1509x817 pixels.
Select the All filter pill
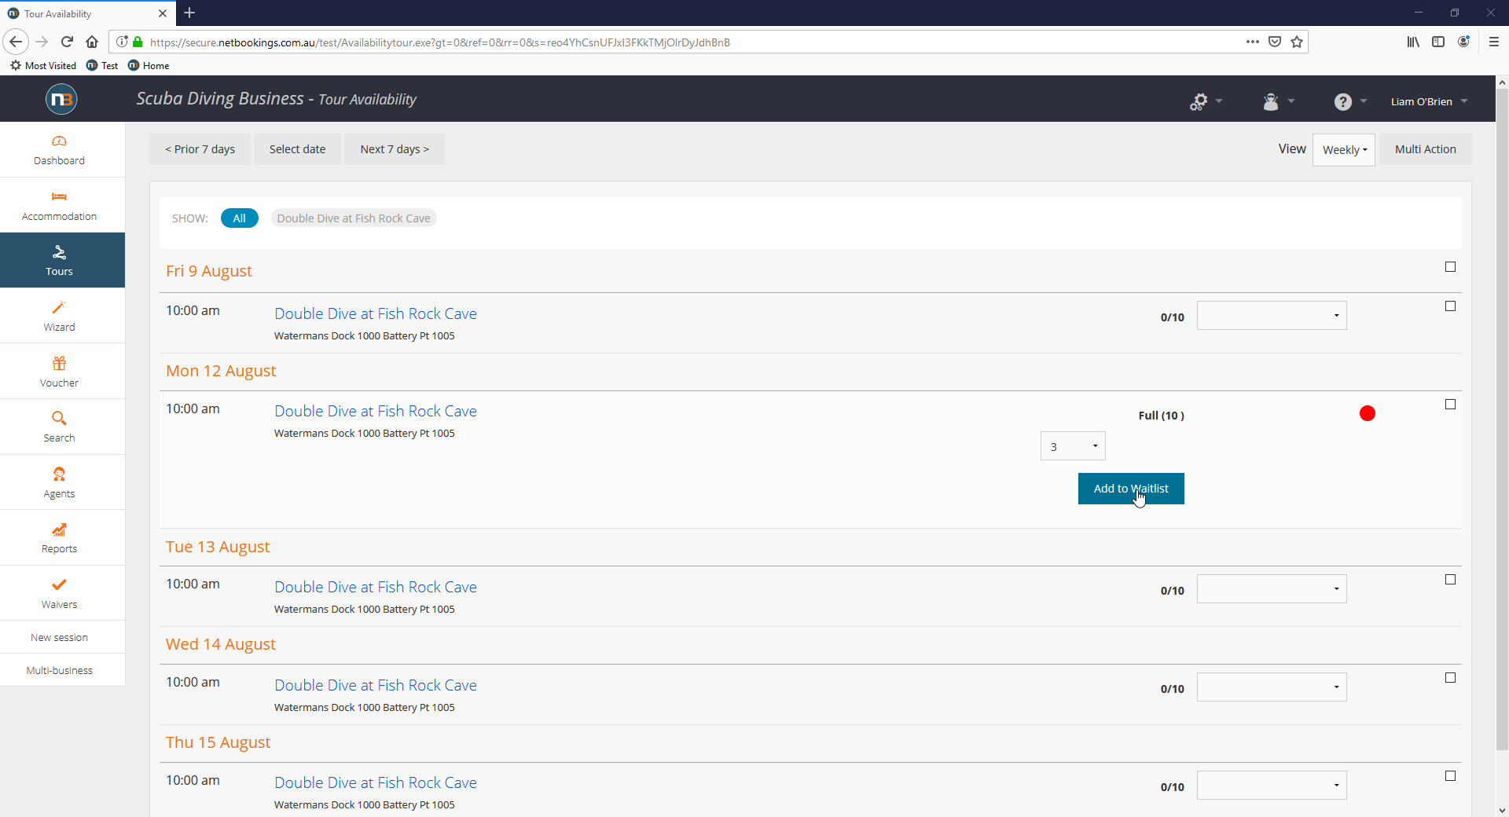(x=239, y=218)
